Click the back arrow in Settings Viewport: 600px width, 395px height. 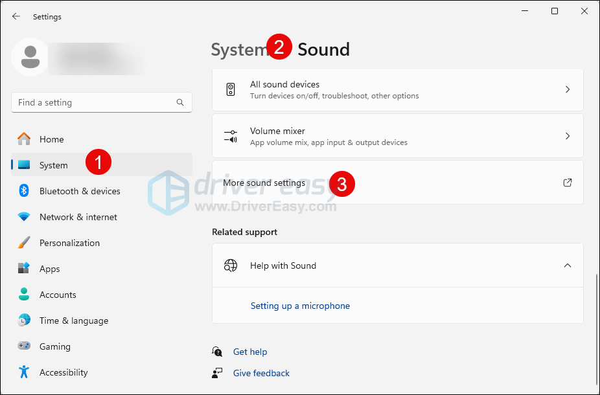tap(16, 17)
